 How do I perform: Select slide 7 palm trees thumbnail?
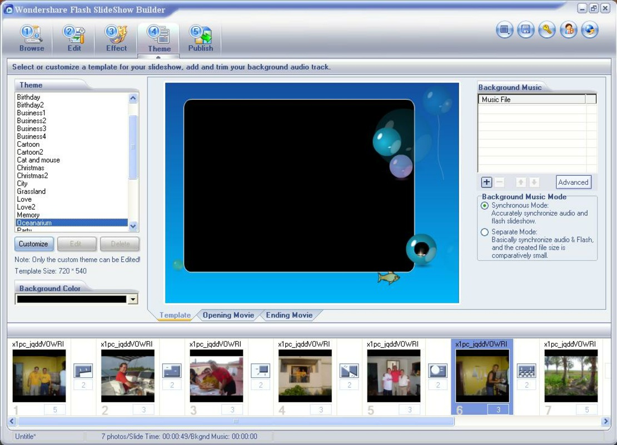click(x=571, y=375)
